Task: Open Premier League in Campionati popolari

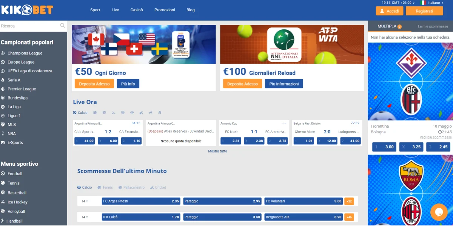Action: 22,89
